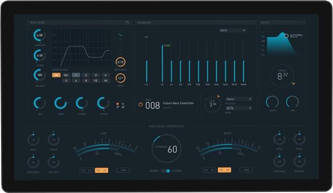Click the right channel Ratio knob

click(x=279, y=139)
